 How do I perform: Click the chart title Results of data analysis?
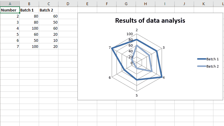[x=150, y=21]
